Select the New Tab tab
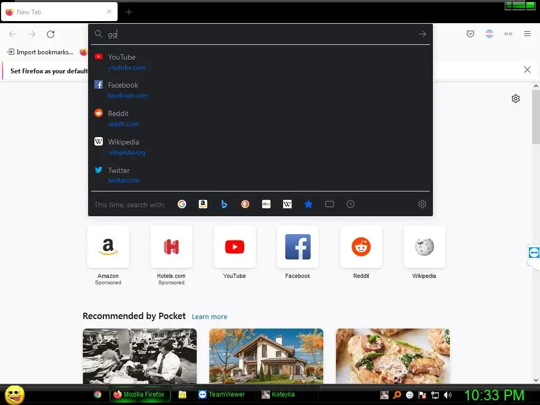 coord(59,12)
